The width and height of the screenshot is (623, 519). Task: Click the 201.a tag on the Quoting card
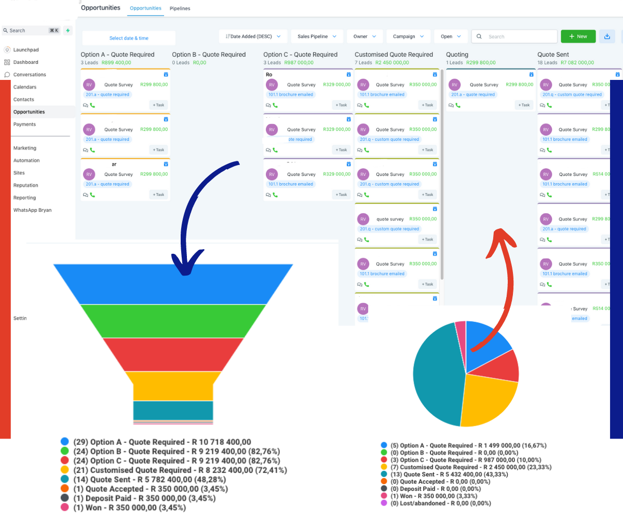click(472, 94)
